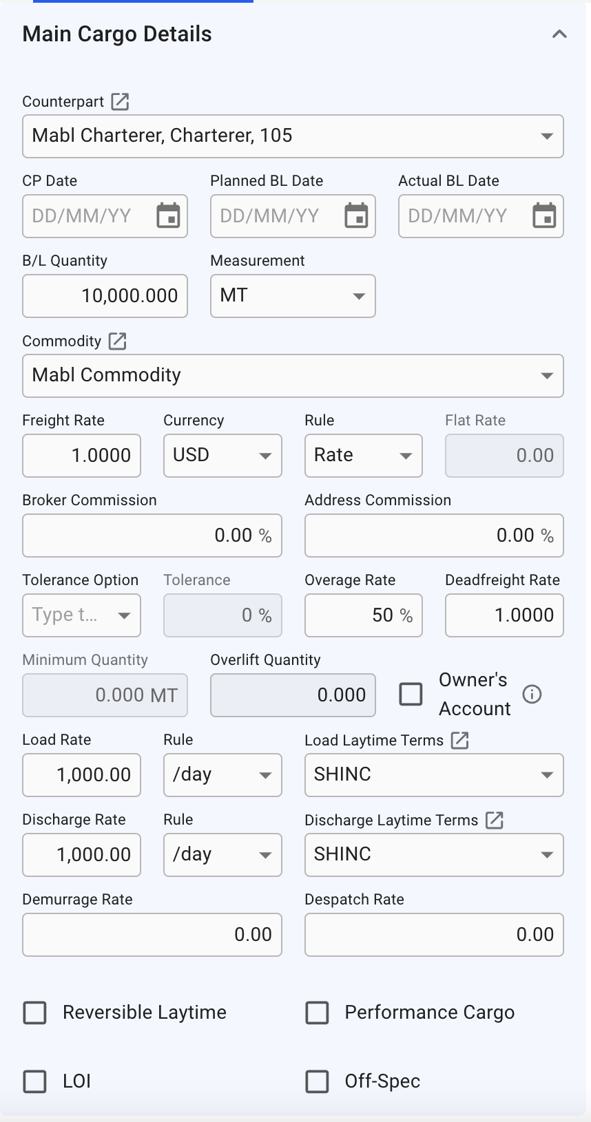
Task: Expand the Tolerance Option dropdown
Action: [124, 615]
